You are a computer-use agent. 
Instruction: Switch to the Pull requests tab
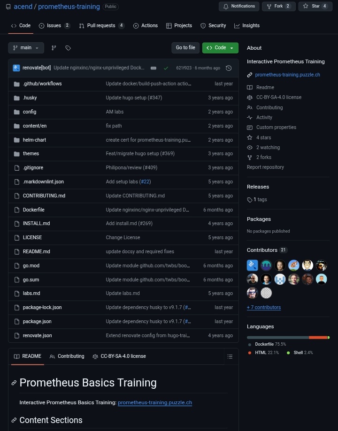101,26
